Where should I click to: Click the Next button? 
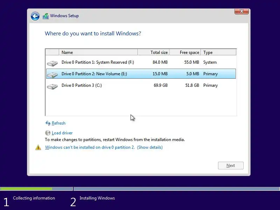[231, 166]
